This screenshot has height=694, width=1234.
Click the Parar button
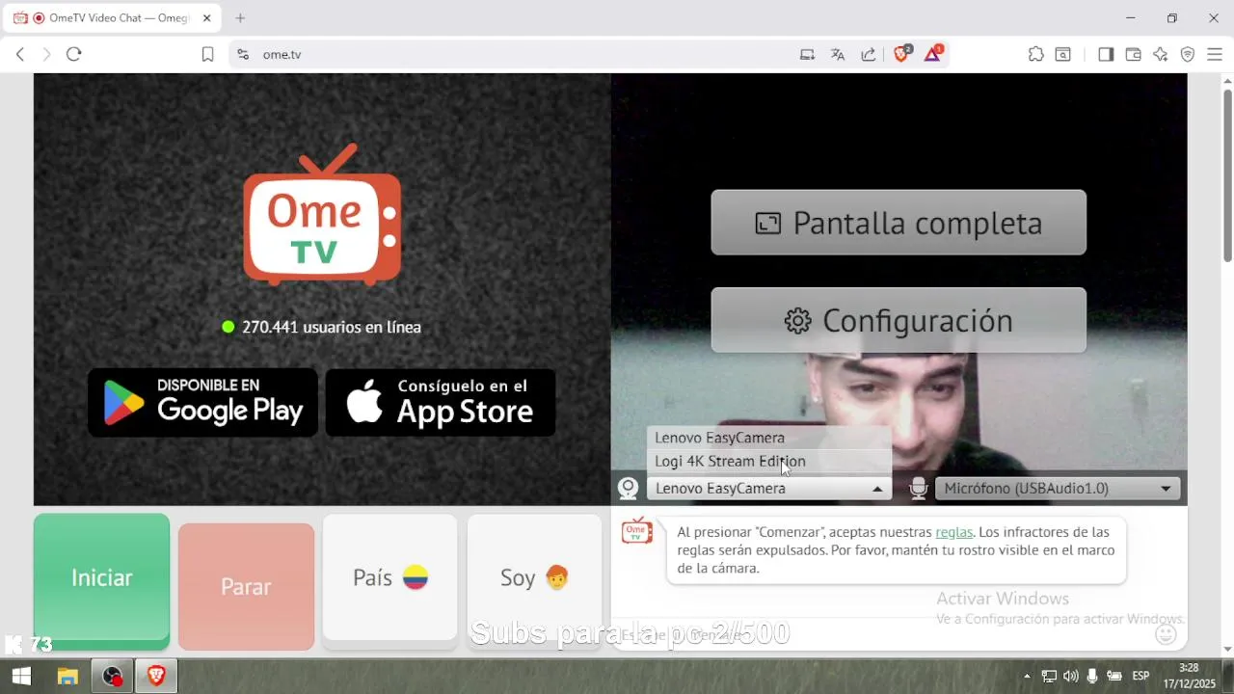[x=246, y=586]
